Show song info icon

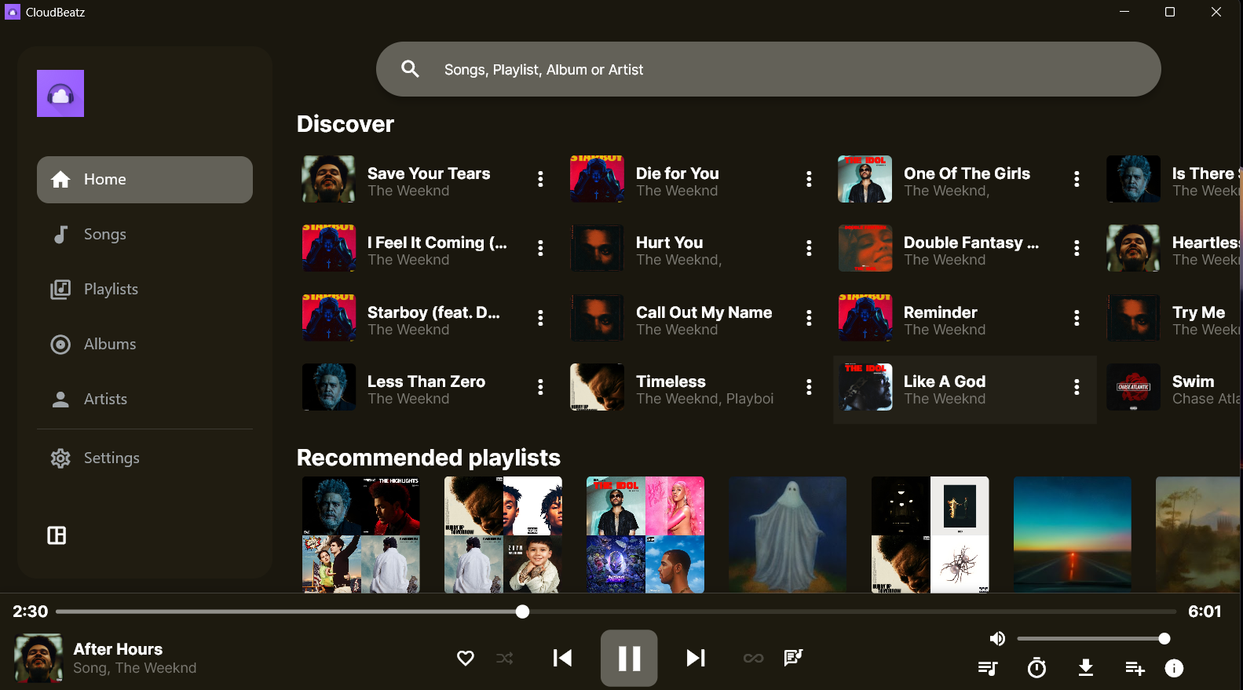(1174, 668)
